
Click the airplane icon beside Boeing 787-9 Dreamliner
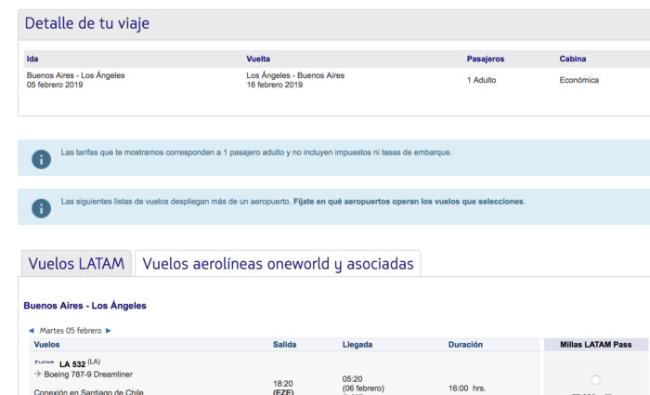click(x=38, y=374)
